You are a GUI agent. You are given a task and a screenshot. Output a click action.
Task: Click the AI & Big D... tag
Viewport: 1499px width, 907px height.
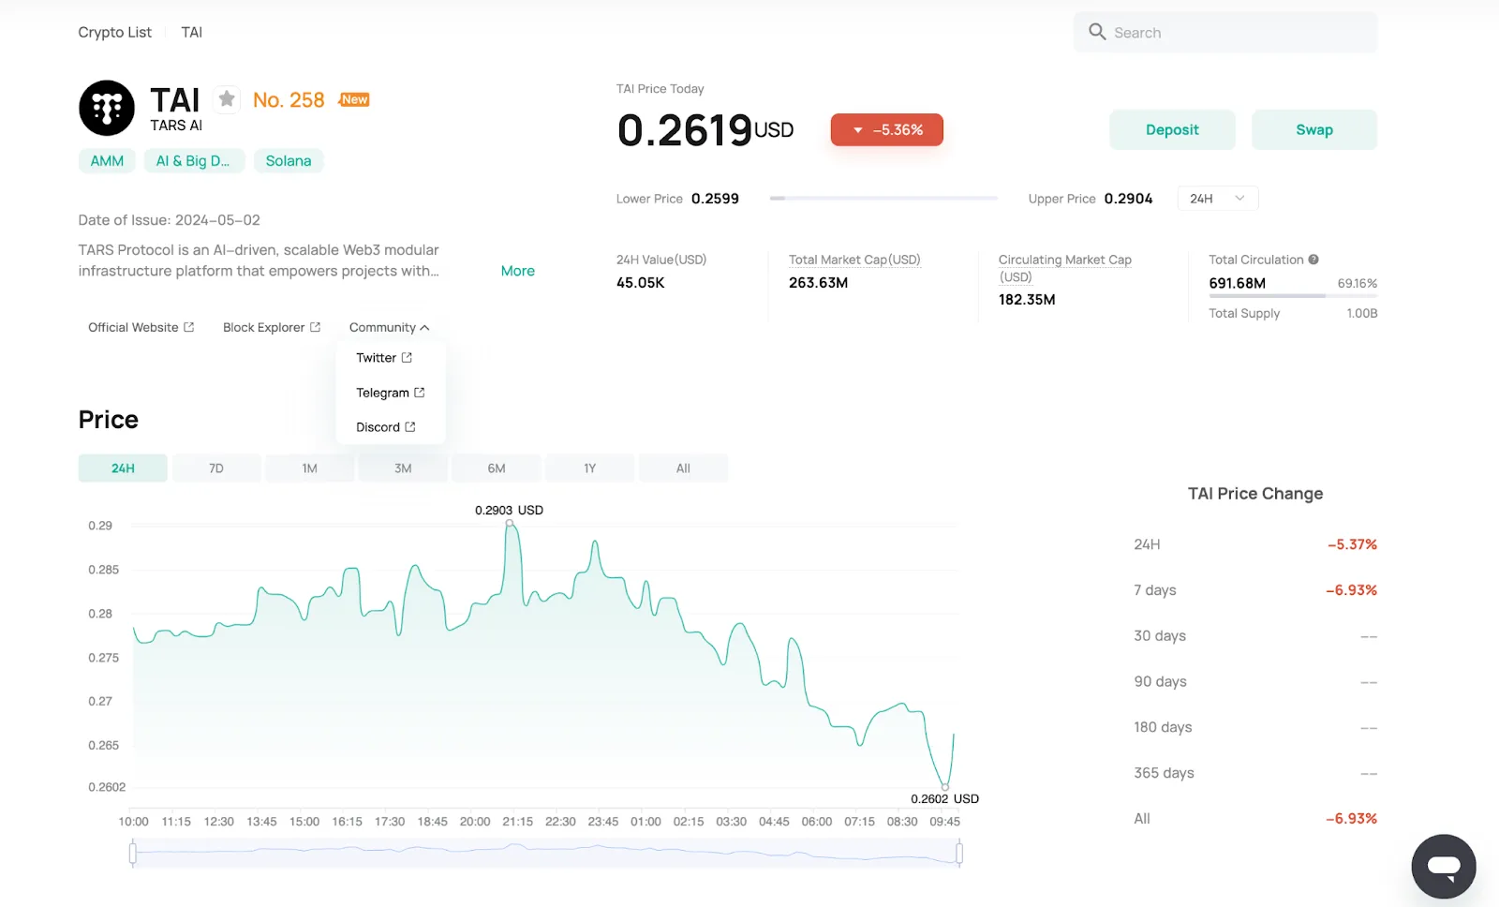[193, 161]
